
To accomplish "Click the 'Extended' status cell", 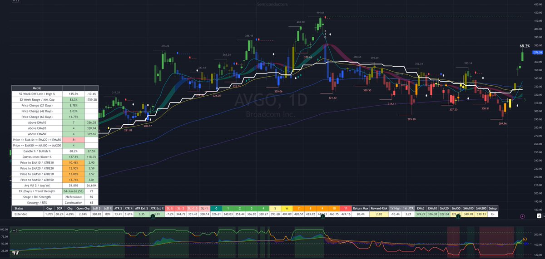I will pos(28,214).
